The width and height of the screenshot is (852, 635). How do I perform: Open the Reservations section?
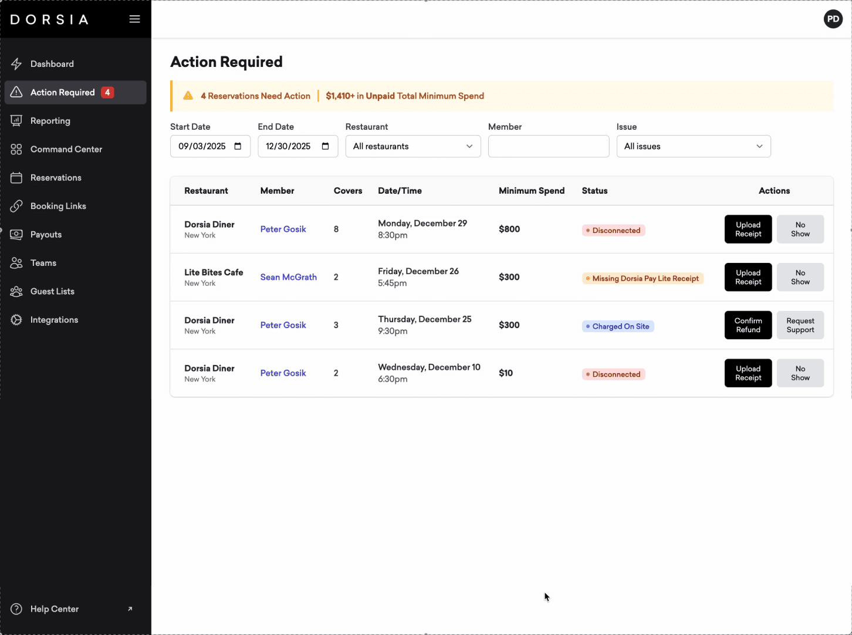75,178
